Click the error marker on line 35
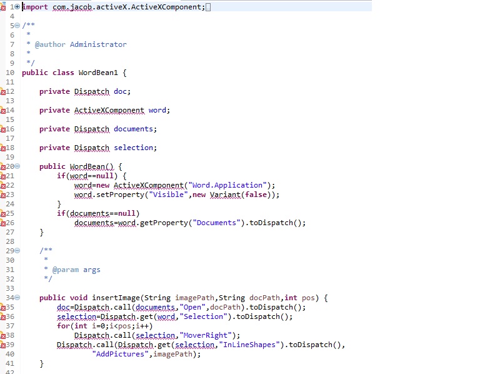Viewport: 480px width, 374px height. [x=3, y=308]
